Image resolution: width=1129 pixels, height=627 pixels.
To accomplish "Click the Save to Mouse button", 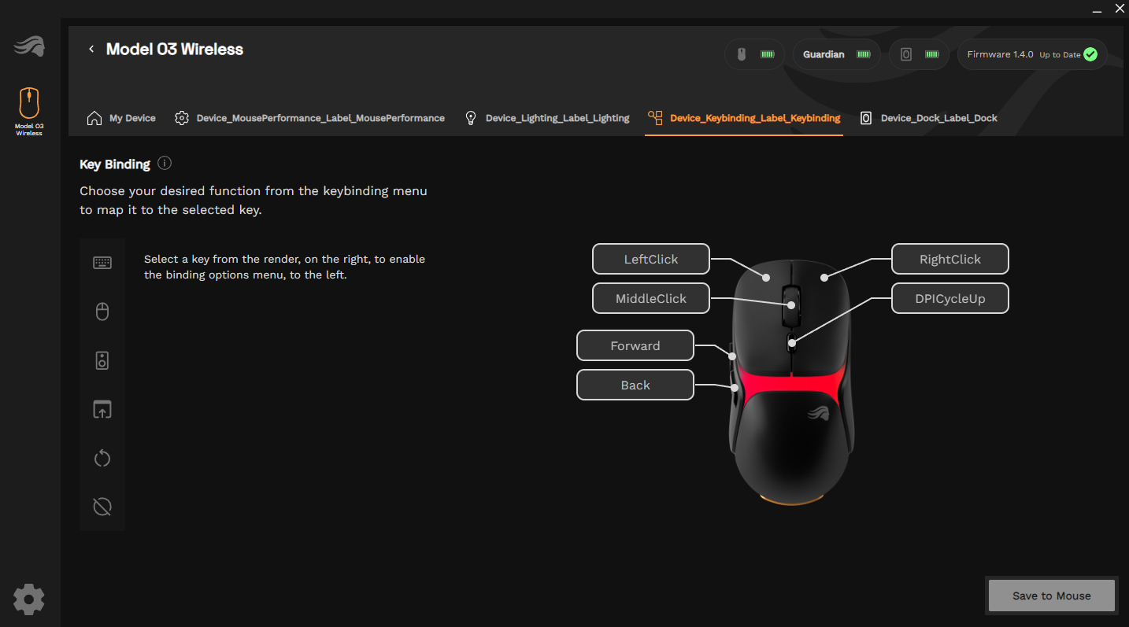I will [x=1051, y=596].
